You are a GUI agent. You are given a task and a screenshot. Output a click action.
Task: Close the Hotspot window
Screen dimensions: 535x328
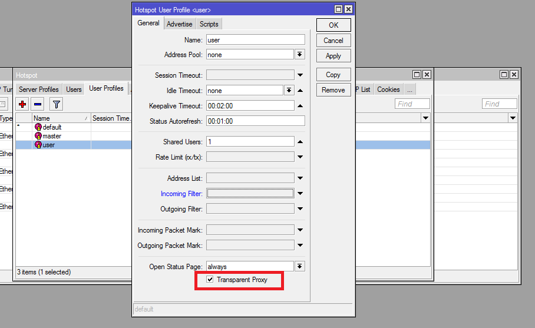[x=427, y=75]
